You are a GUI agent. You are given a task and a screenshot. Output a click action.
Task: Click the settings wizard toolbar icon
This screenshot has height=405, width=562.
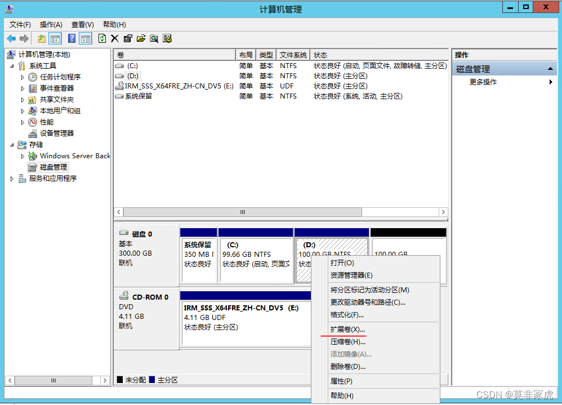(167, 38)
